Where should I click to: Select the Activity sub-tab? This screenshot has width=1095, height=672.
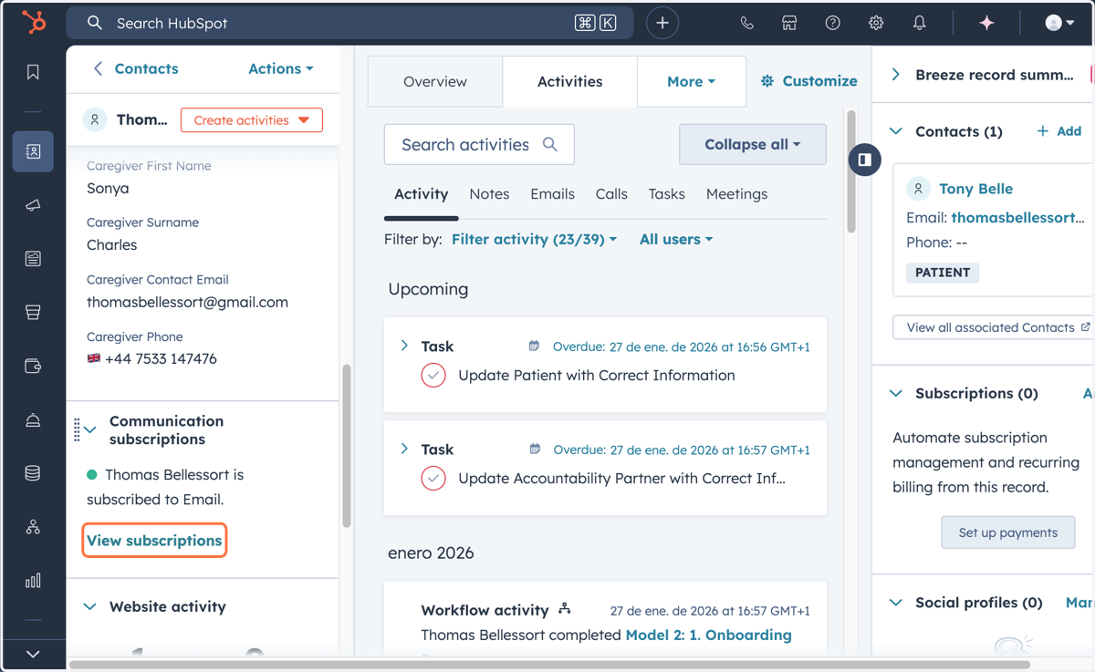422,194
